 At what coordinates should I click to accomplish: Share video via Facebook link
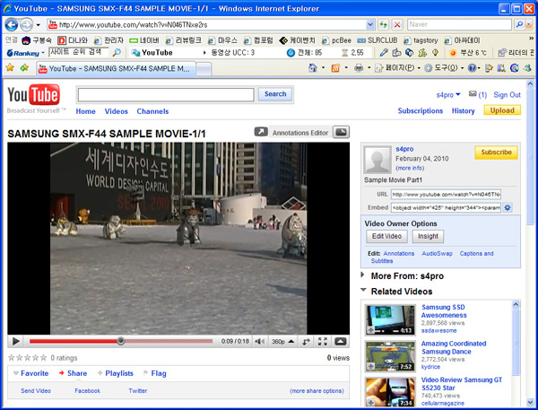click(88, 391)
